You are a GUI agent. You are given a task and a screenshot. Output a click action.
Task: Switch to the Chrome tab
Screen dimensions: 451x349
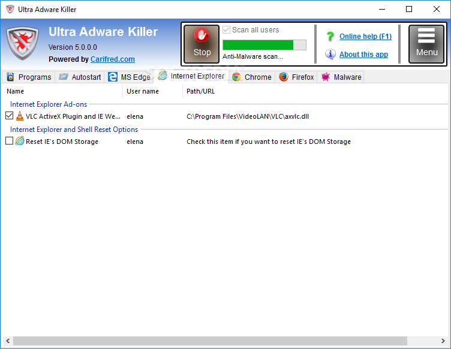252,77
